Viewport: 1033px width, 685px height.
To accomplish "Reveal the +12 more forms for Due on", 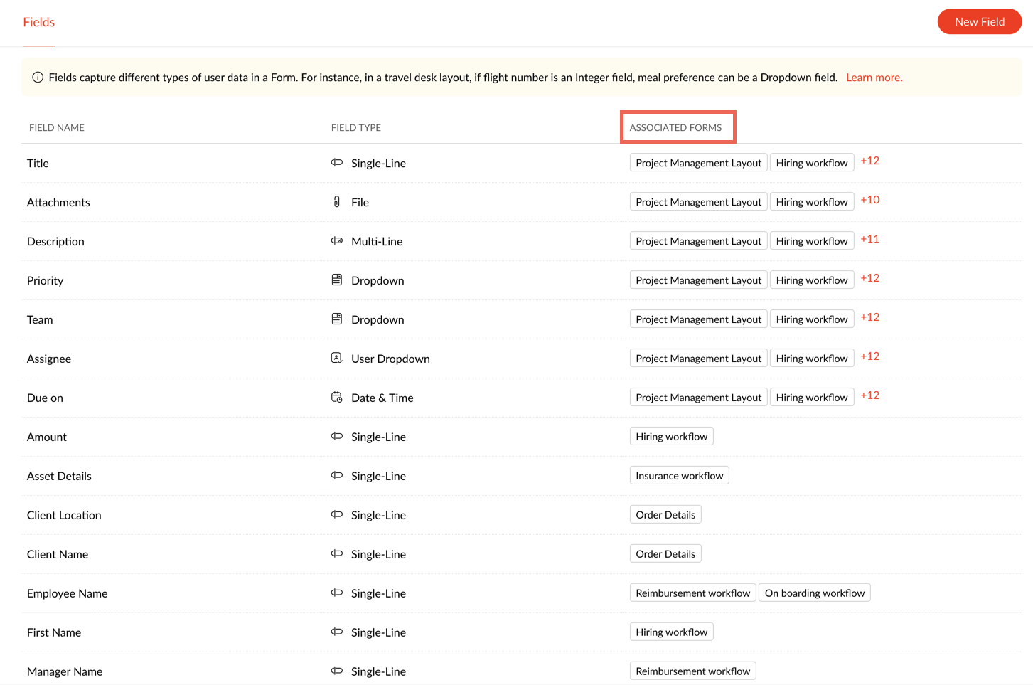I will [870, 395].
